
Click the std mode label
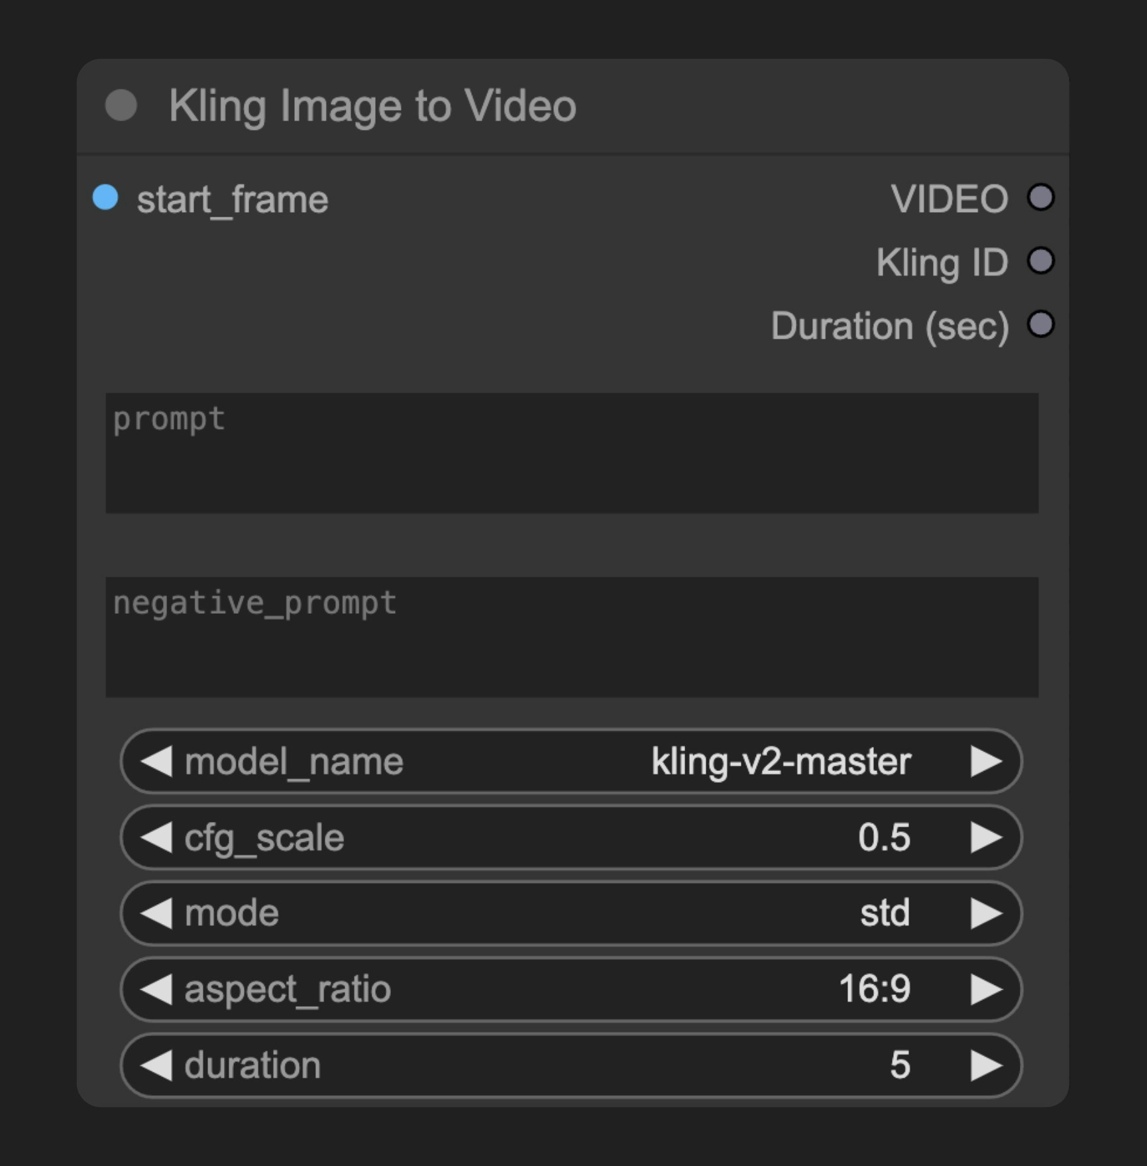(885, 913)
